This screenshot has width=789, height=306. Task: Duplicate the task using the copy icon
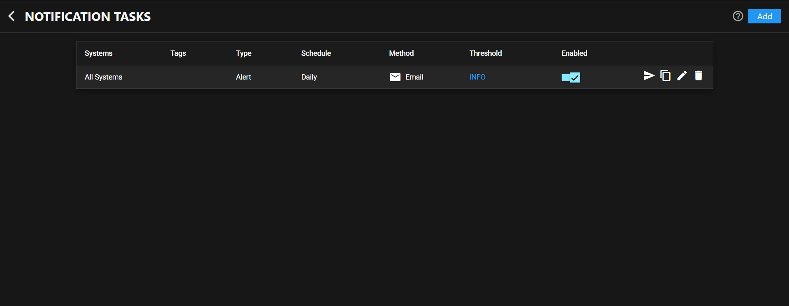point(665,76)
